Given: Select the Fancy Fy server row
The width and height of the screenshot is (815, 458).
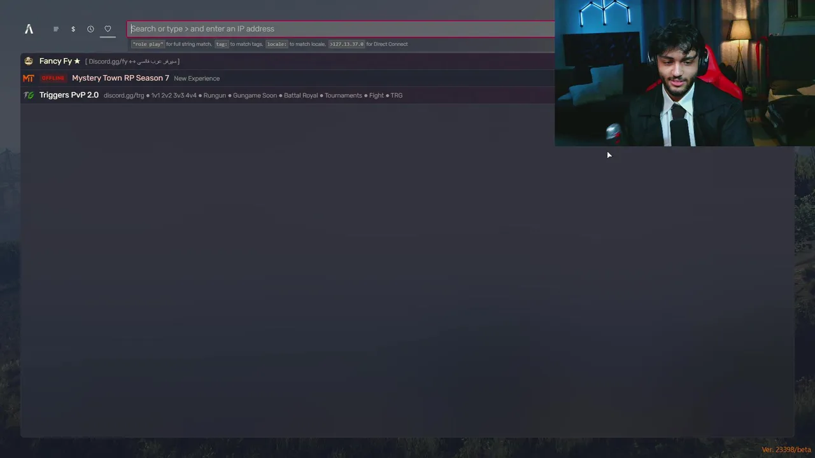Looking at the screenshot, I should [x=288, y=61].
